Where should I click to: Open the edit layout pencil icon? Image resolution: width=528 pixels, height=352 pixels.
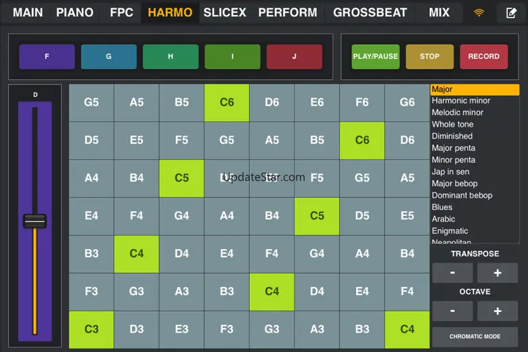(x=511, y=13)
